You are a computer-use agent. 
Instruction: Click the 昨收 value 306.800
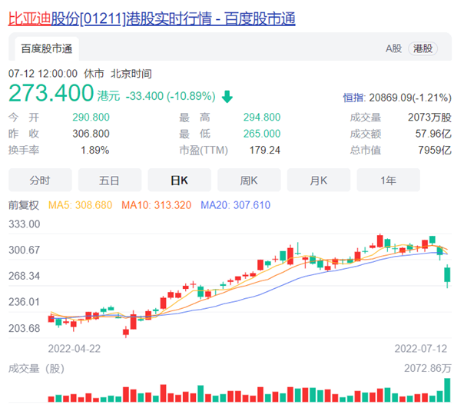(91, 134)
